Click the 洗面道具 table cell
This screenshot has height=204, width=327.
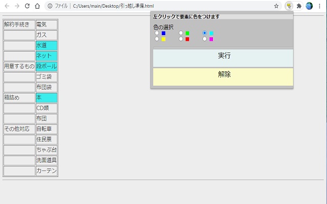46,160
